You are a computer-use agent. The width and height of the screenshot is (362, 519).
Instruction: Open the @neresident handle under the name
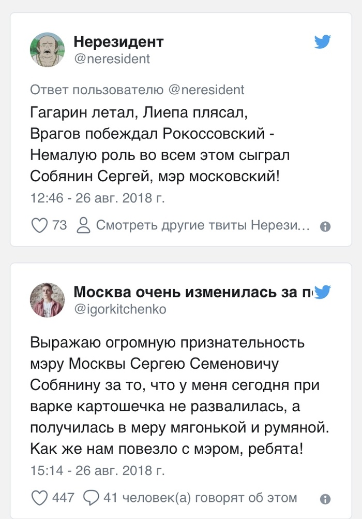tap(112, 59)
